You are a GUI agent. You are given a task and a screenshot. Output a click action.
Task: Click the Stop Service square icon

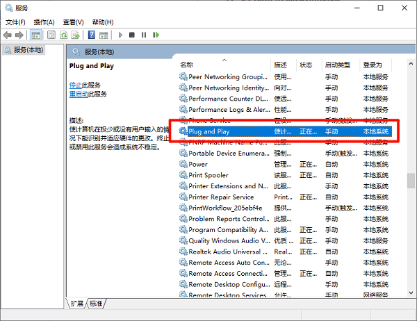click(132, 35)
